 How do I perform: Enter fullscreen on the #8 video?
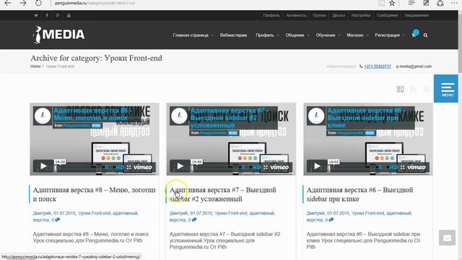(x=128, y=167)
